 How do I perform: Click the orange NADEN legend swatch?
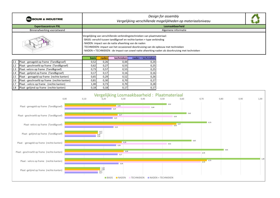coord(117,178)
